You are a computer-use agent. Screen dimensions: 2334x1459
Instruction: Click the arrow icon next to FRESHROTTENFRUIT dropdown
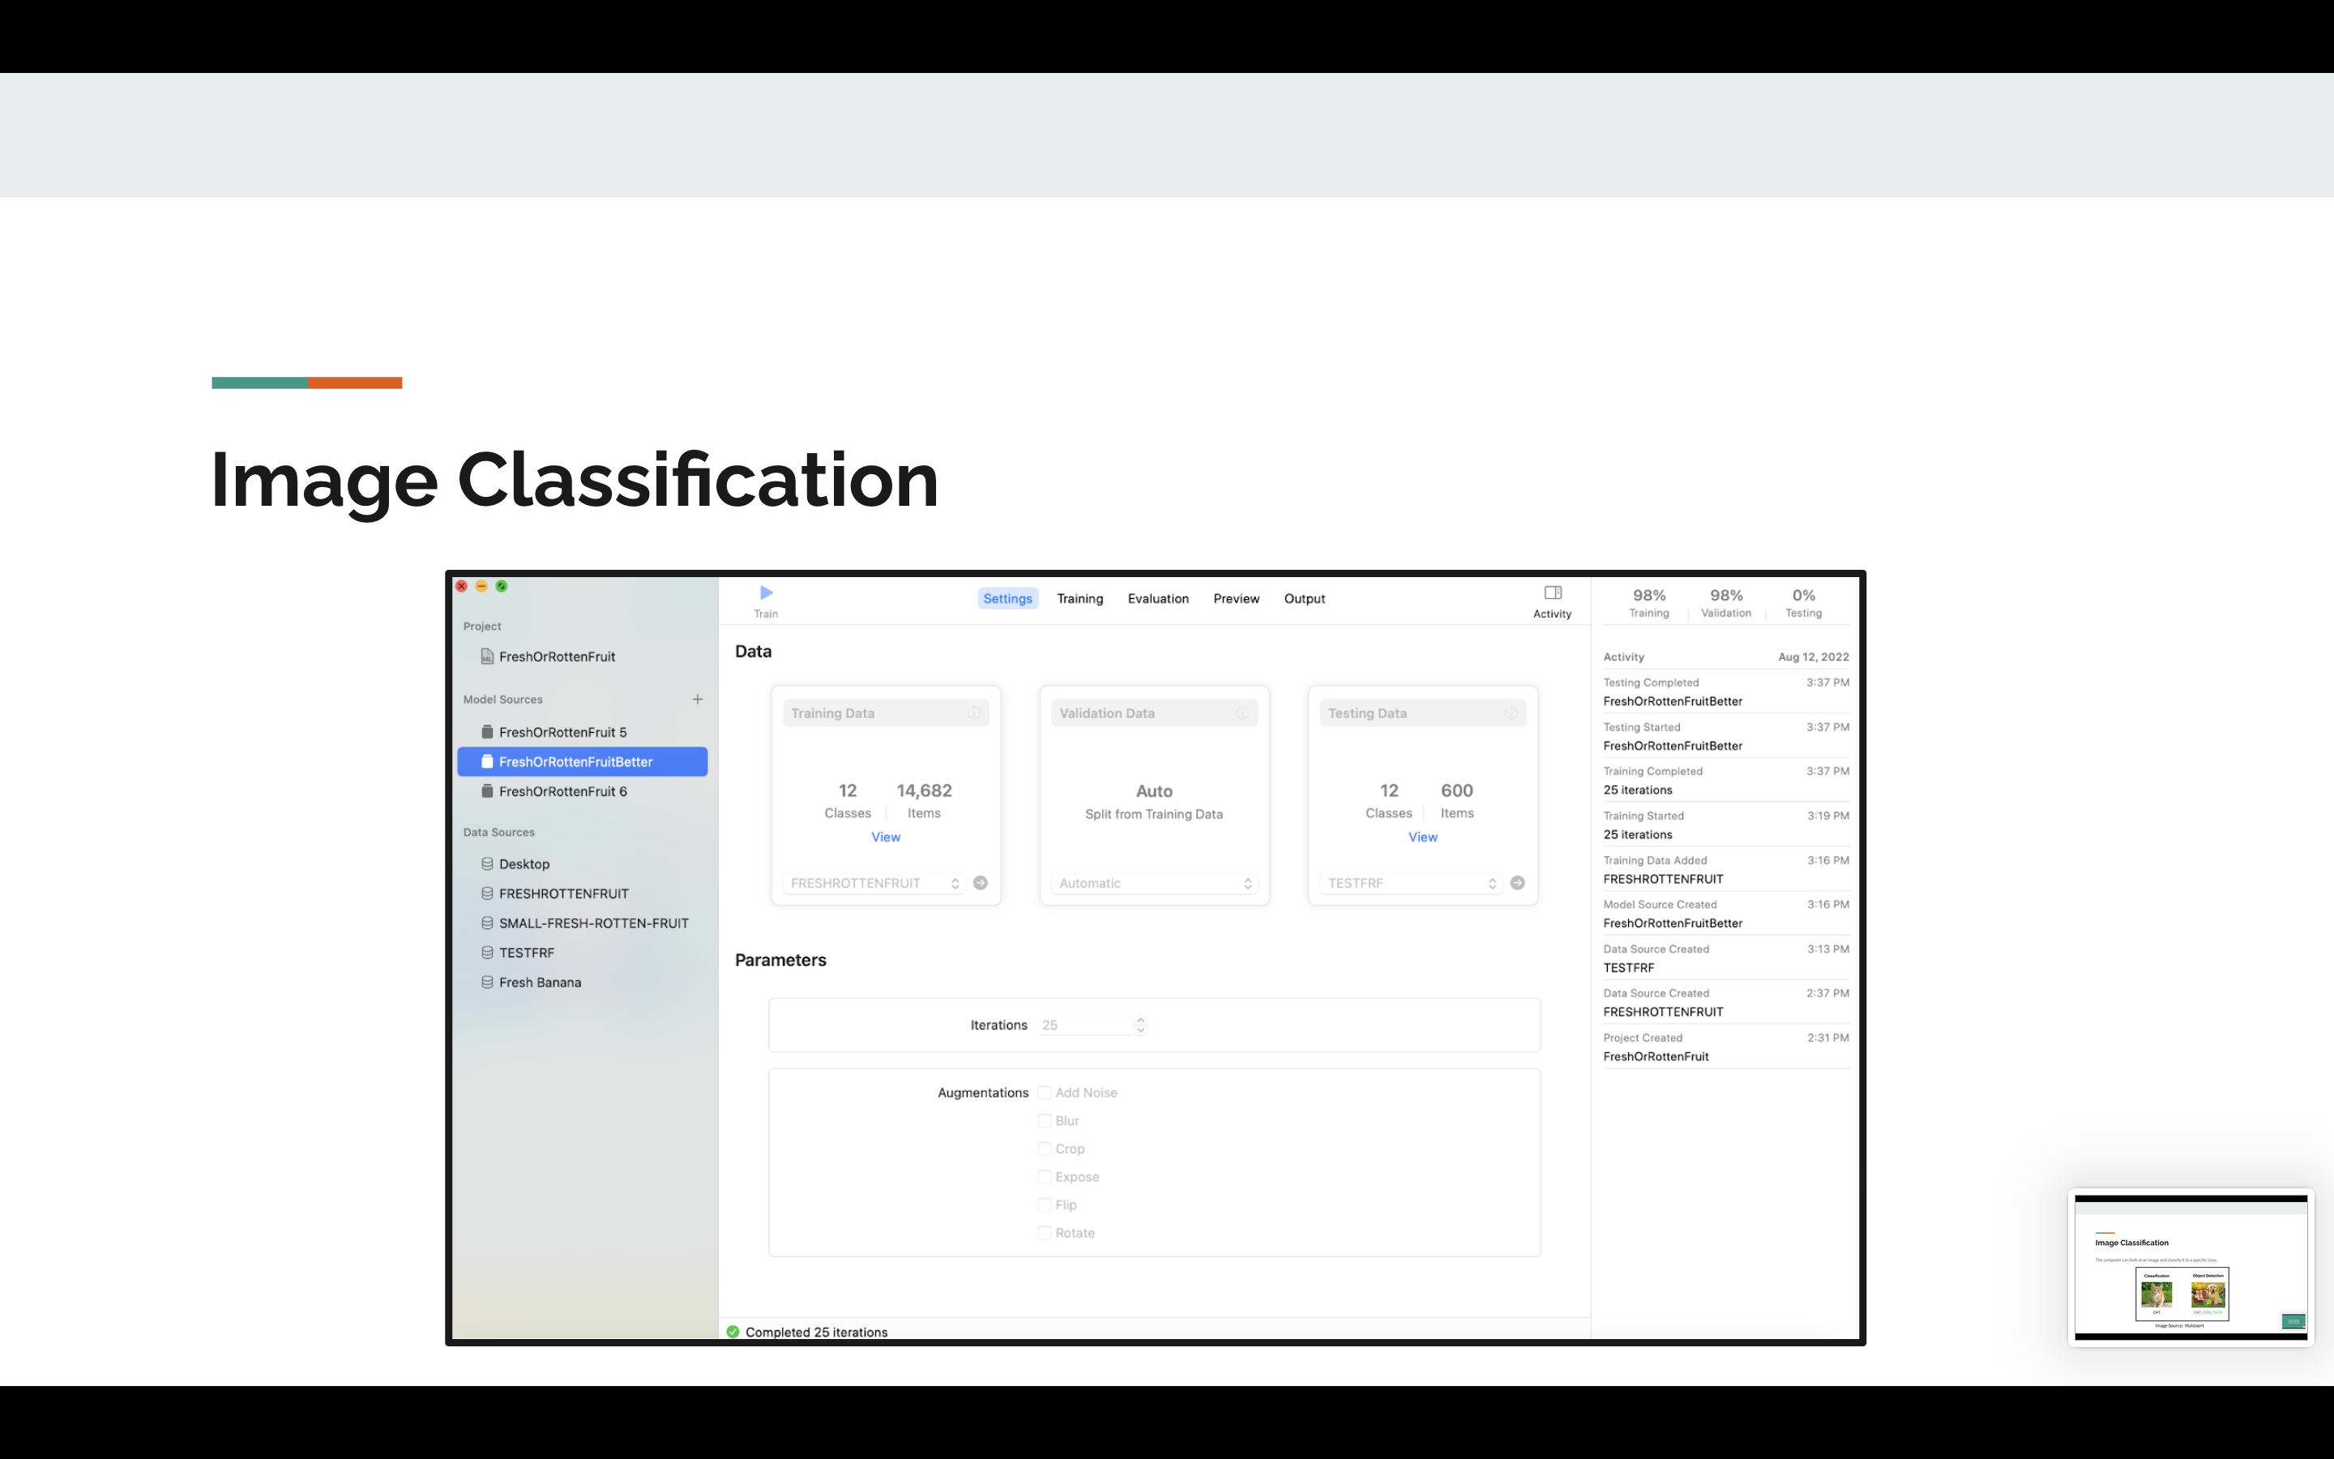980,883
